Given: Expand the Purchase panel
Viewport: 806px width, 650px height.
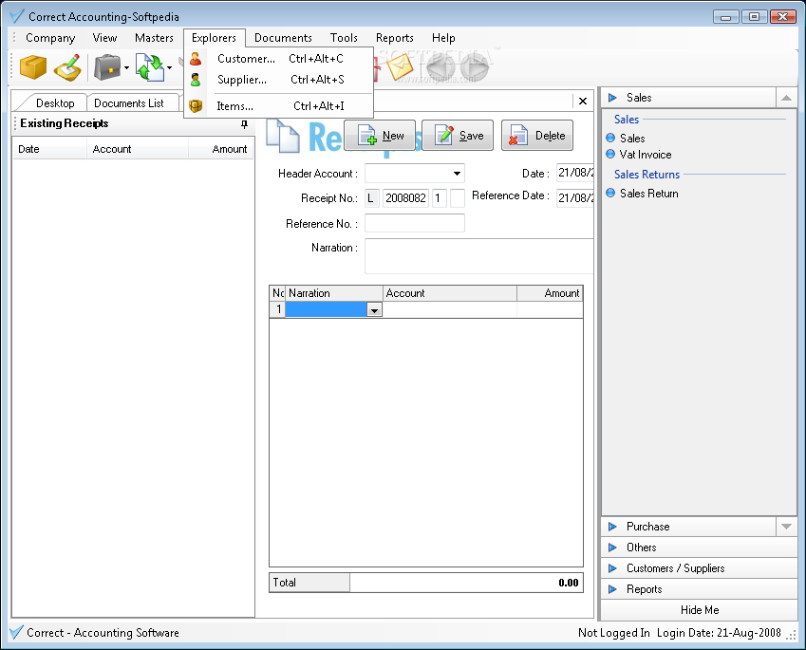Looking at the screenshot, I should tap(689, 527).
